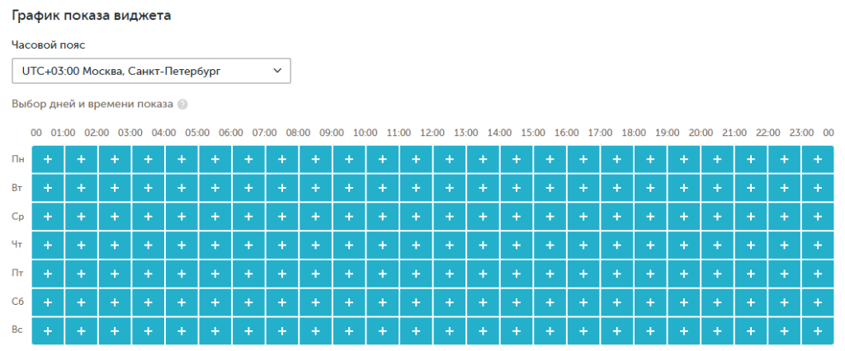Select the Пн row day label
The image size is (845, 351).
click(x=17, y=159)
